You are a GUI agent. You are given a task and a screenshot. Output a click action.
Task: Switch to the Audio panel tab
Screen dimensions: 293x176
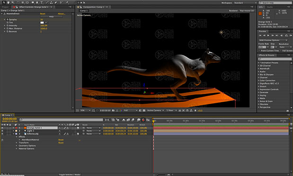[x=270, y=7]
